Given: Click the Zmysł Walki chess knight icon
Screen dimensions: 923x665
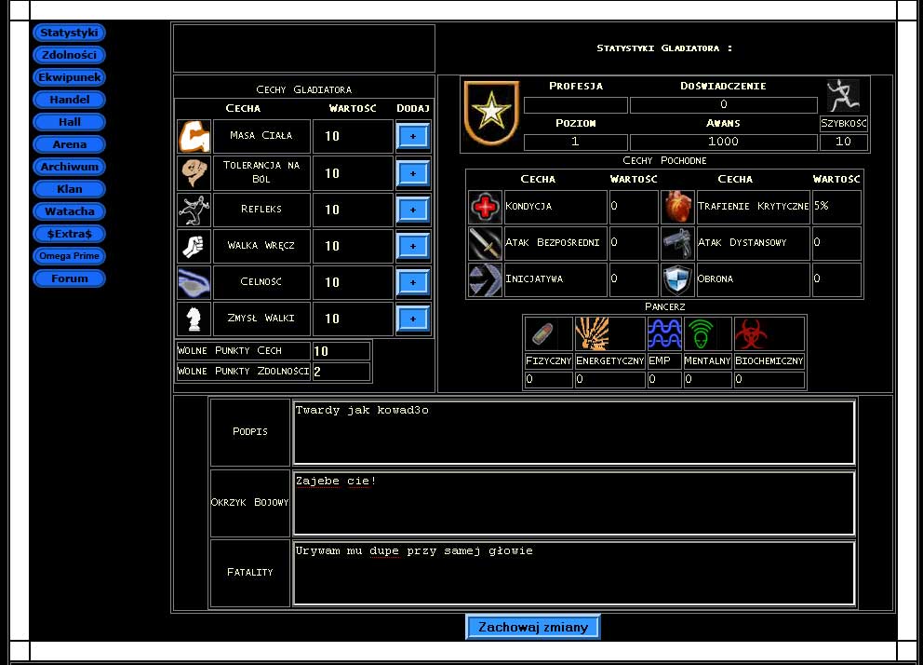Looking at the screenshot, I should click(194, 319).
